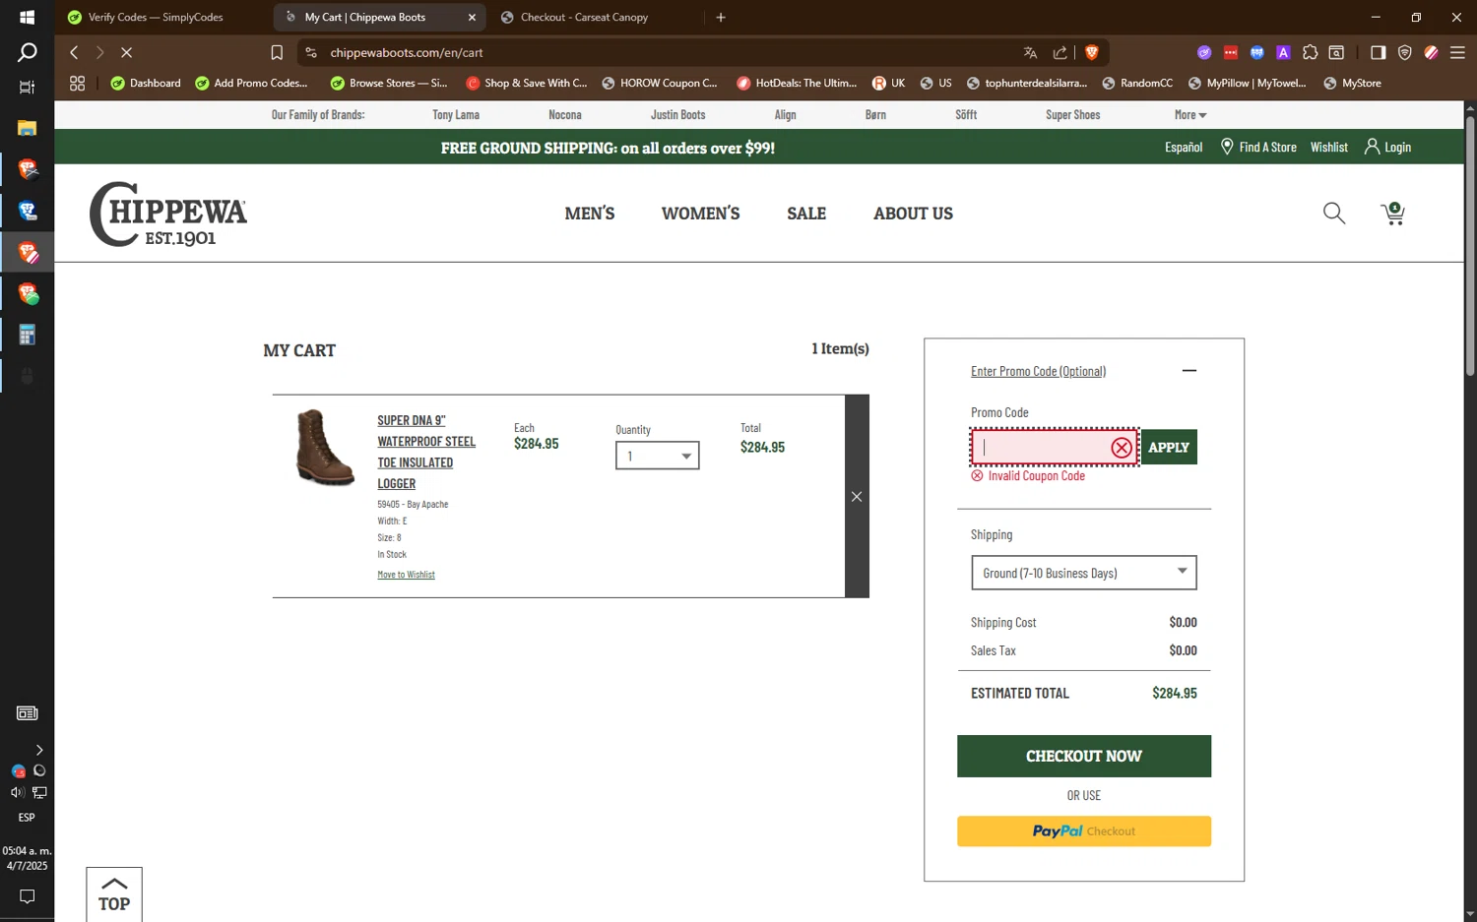Viewport: 1477px width, 922px height.
Task: Open the Dashboard bookmark
Action: pyautogui.click(x=146, y=84)
